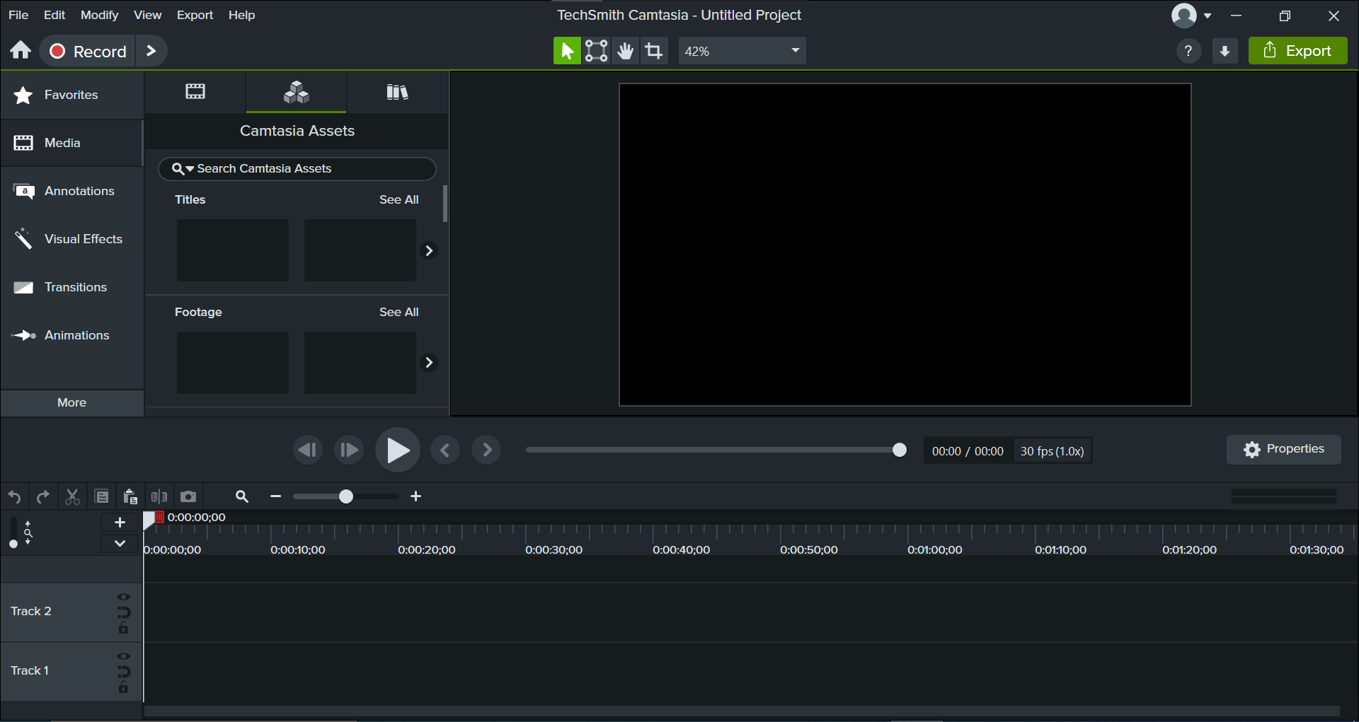Open the Export menu
This screenshot has height=722, width=1359.
(195, 15)
